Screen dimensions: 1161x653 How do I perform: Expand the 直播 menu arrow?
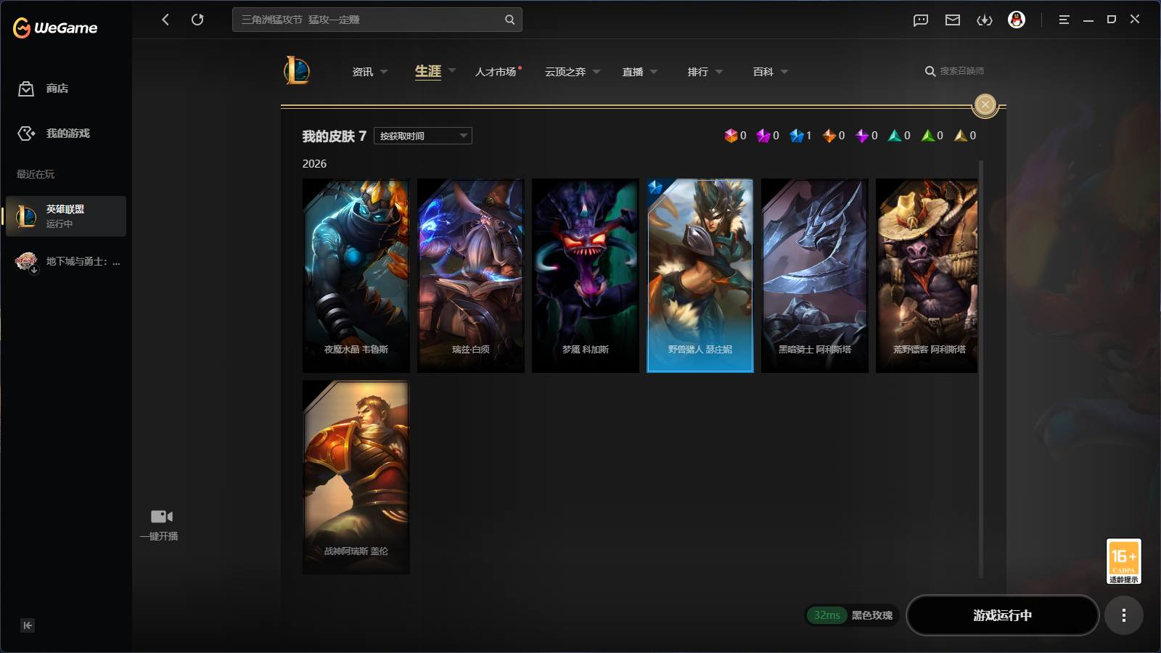[x=654, y=72]
